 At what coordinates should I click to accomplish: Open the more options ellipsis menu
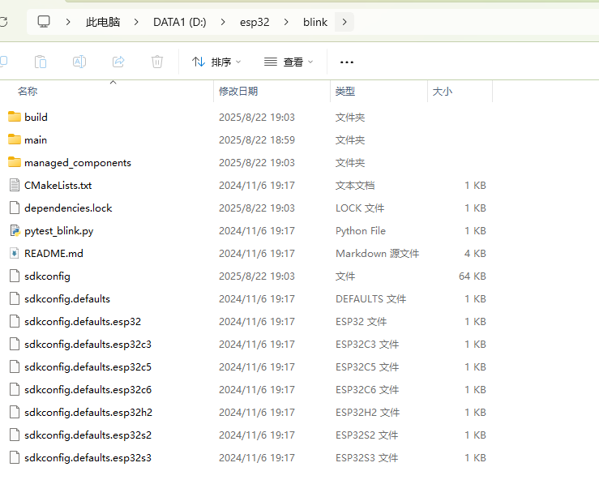(346, 62)
